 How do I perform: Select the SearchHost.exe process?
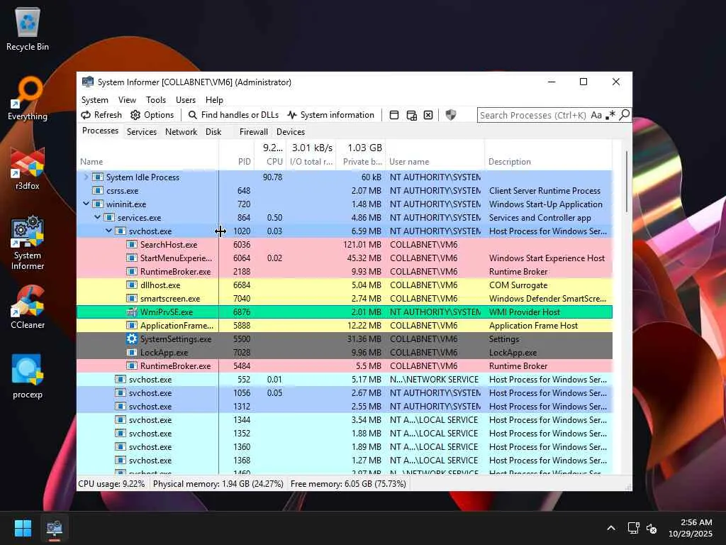pos(345,244)
